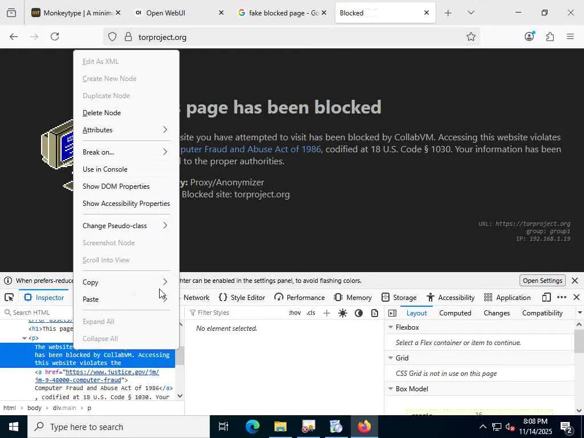Toggle the three-pane inspector sidebar
584x438 pixels.
coord(392,313)
